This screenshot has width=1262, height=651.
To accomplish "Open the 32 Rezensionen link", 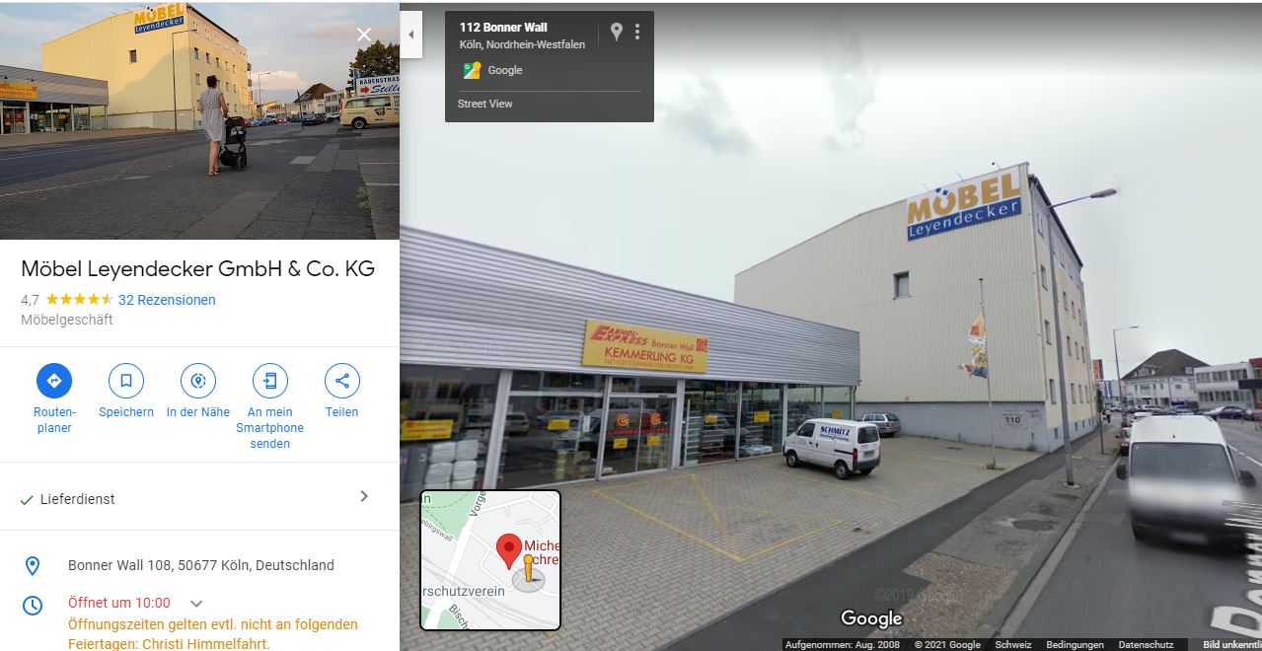I will pyautogui.click(x=167, y=300).
